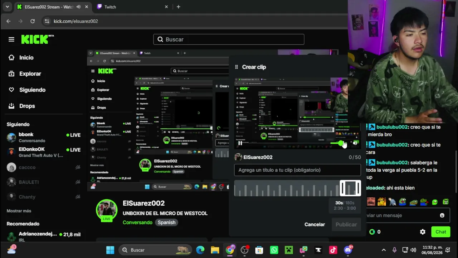Open TikTok from the taskbar

(x=333, y=250)
